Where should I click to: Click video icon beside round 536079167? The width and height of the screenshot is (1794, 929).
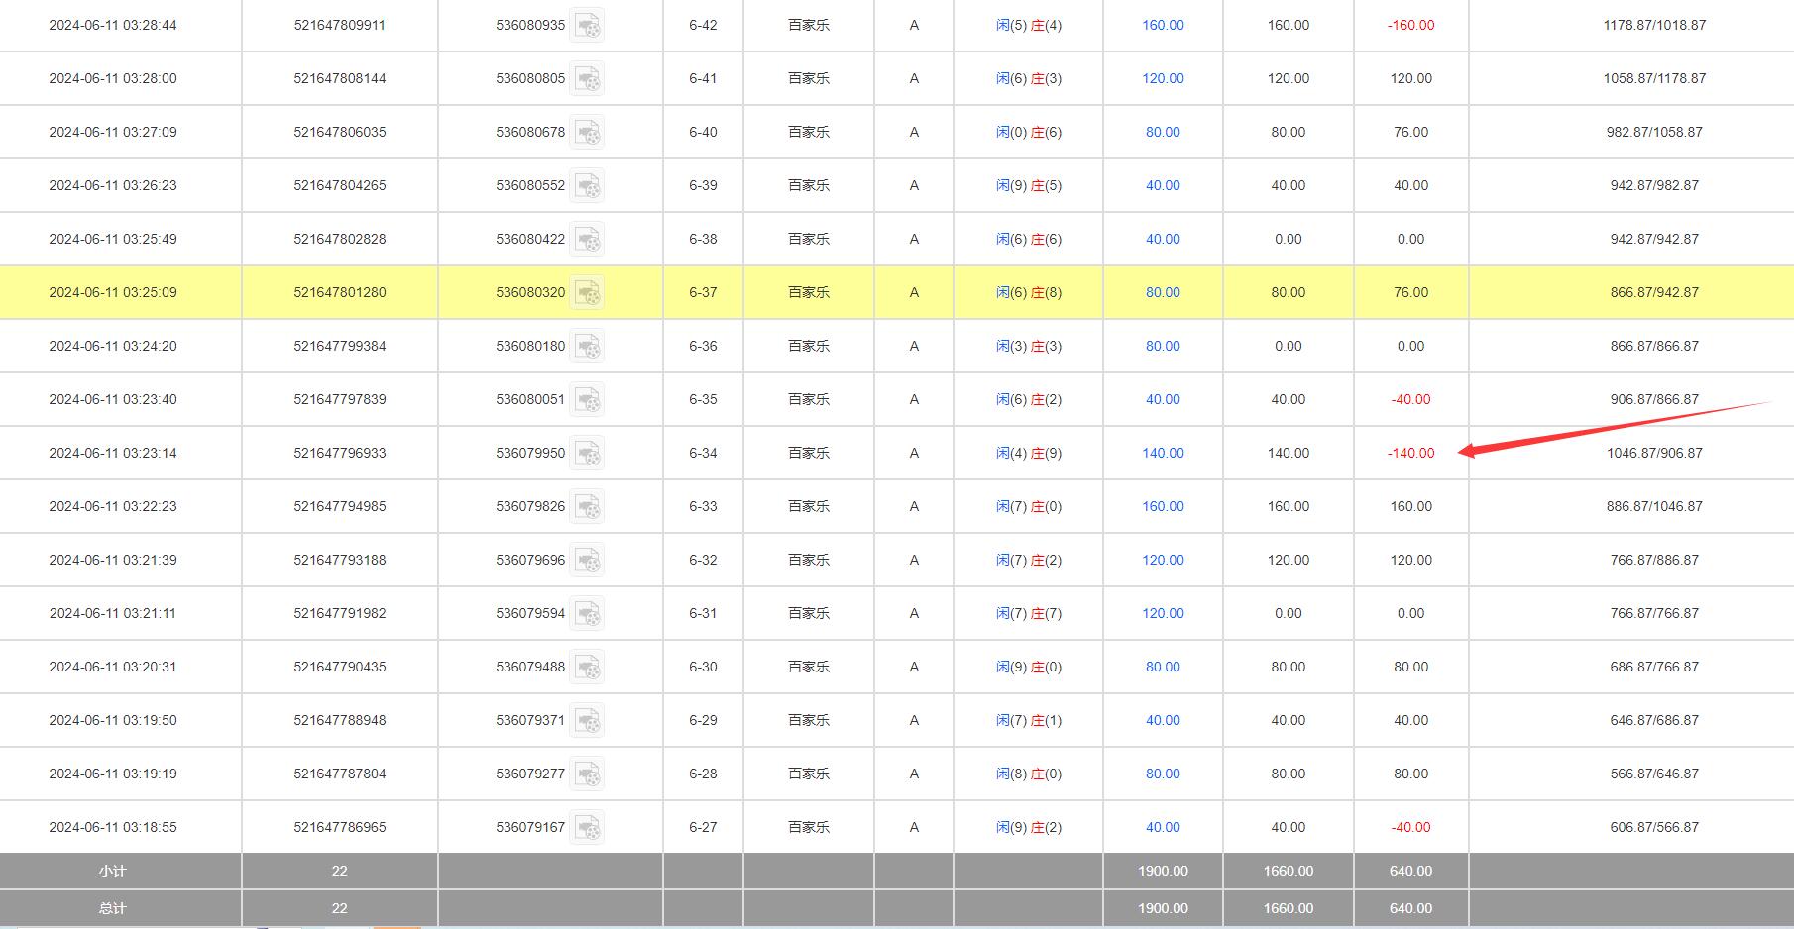587,828
